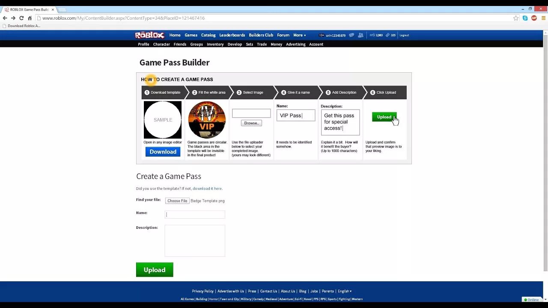Image resolution: width=548 pixels, height=308 pixels.
Task: Open the Skype extension icon
Action: 525,18
